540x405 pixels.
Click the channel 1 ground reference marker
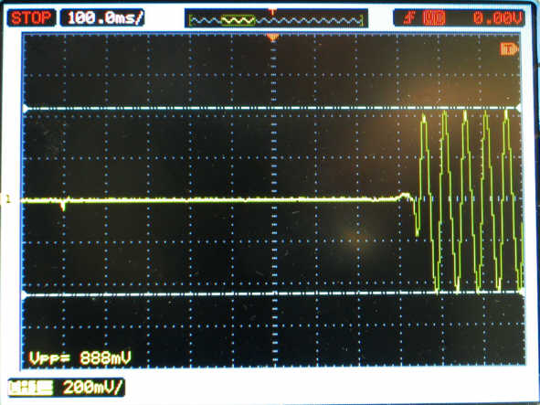(8, 199)
